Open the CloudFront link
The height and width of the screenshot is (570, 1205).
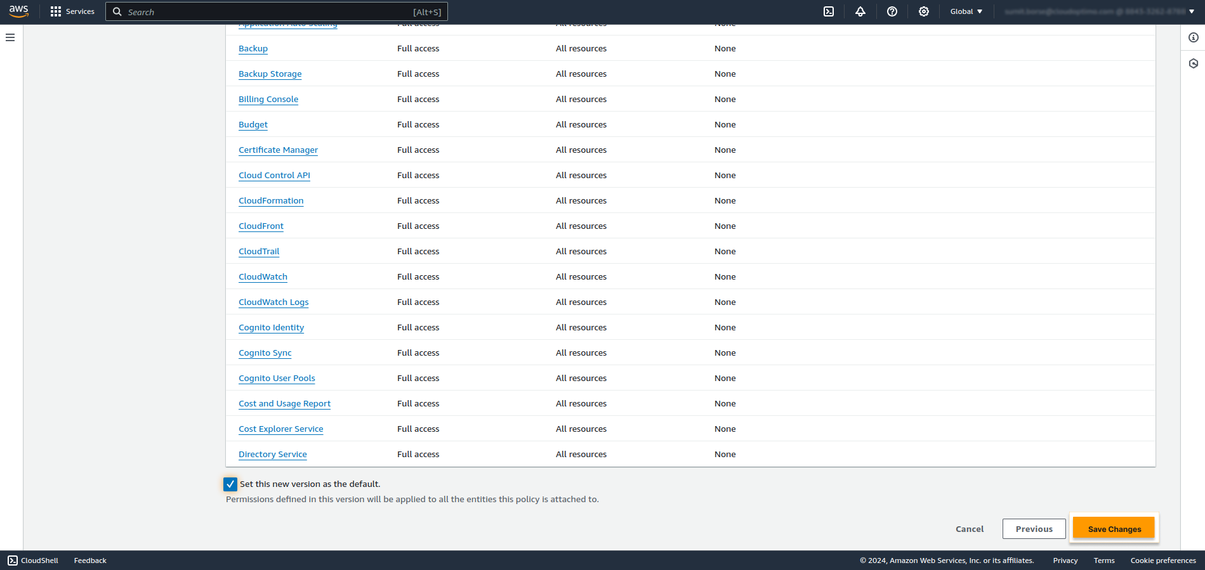point(261,226)
